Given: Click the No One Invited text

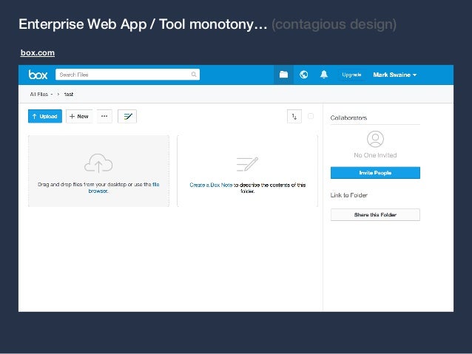Looking at the screenshot, I should click(375, 155).
